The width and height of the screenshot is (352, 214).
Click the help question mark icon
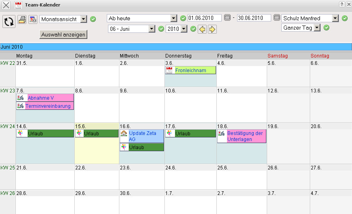pos(341,4)
